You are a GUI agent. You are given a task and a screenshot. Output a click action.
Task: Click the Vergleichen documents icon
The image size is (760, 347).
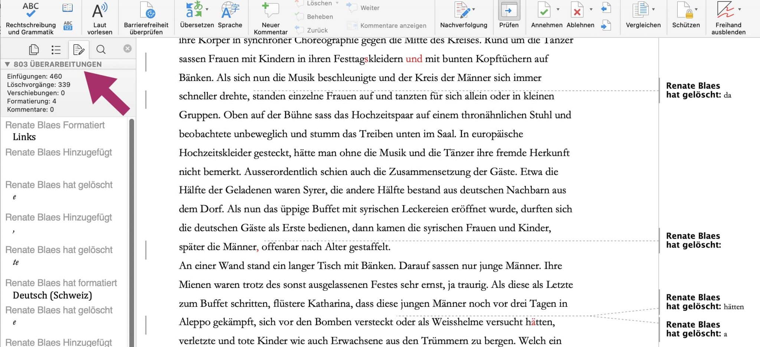(641, 10)
